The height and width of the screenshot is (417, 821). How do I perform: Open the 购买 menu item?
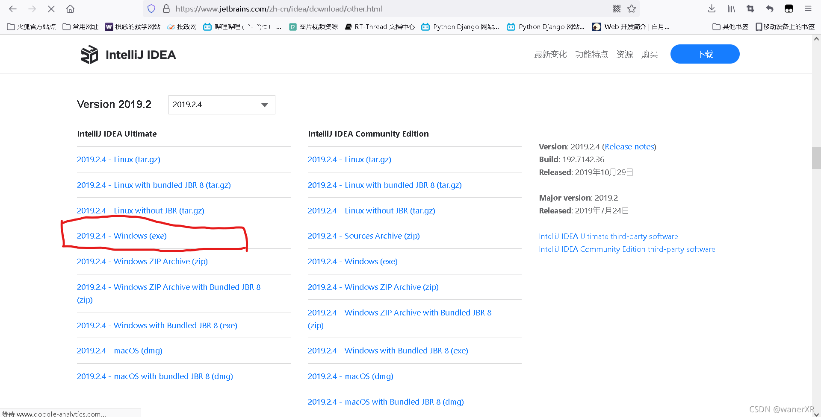(650, 54)
